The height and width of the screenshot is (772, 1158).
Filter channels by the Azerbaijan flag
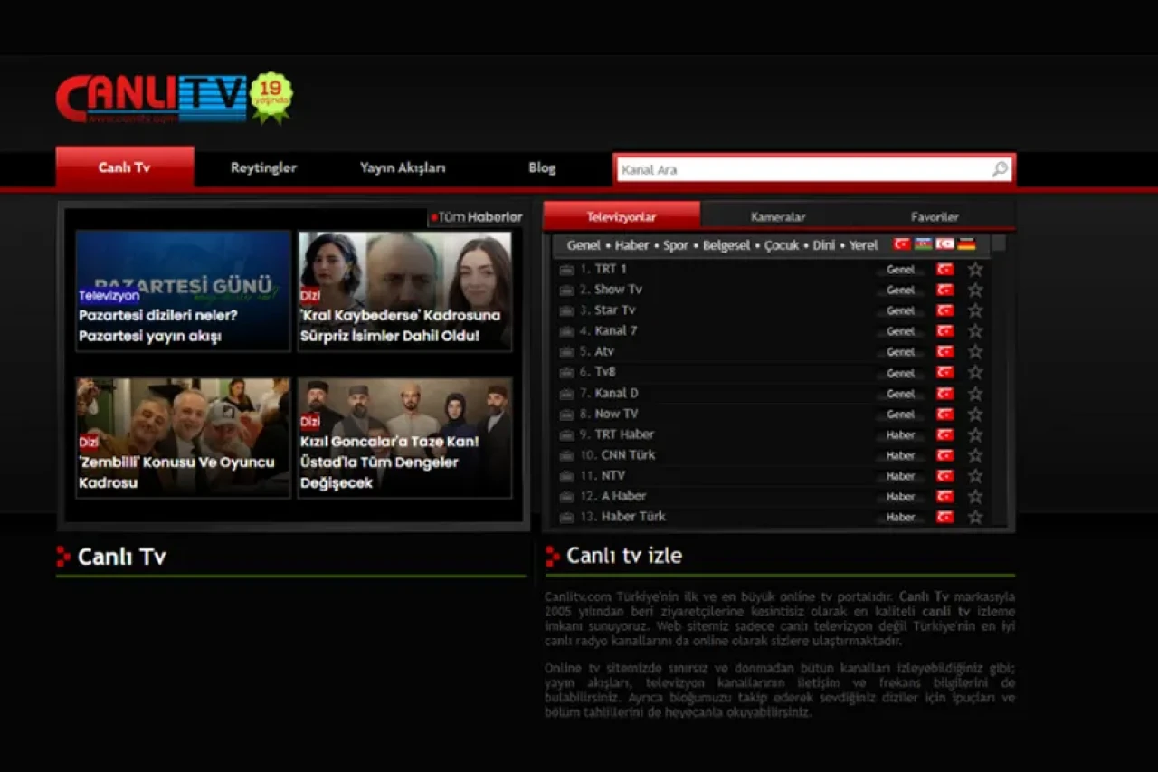coord(924,244)
